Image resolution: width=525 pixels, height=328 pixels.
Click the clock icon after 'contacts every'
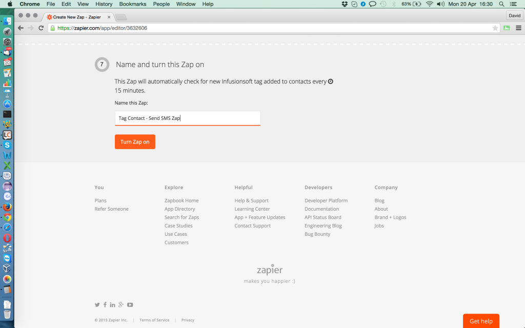coord(331,81)
